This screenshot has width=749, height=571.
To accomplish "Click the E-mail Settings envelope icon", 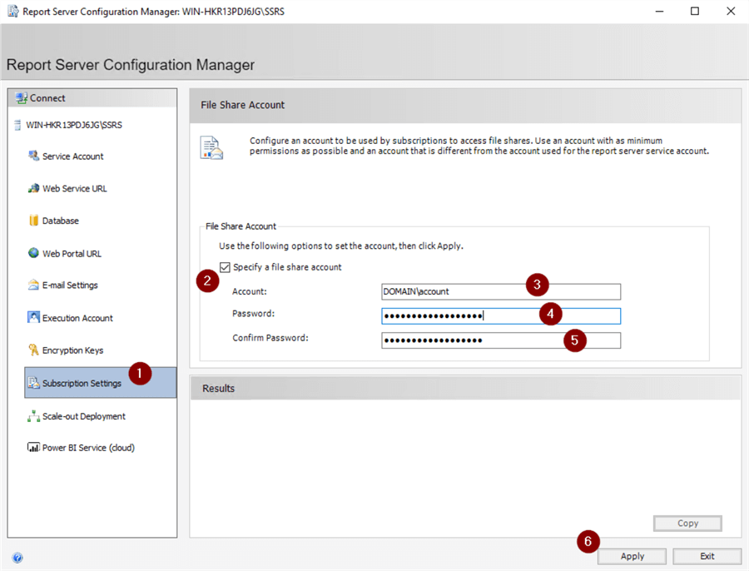I will point(33,285).
